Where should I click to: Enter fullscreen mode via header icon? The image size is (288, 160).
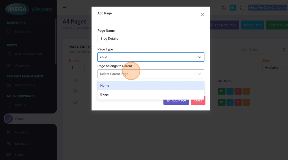(242, 8)
